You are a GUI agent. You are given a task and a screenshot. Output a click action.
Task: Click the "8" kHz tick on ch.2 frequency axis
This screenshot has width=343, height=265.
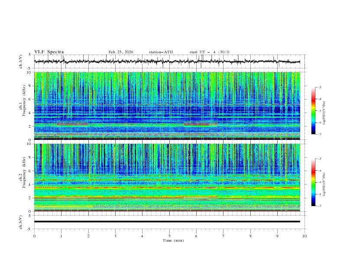pos(31,158)
